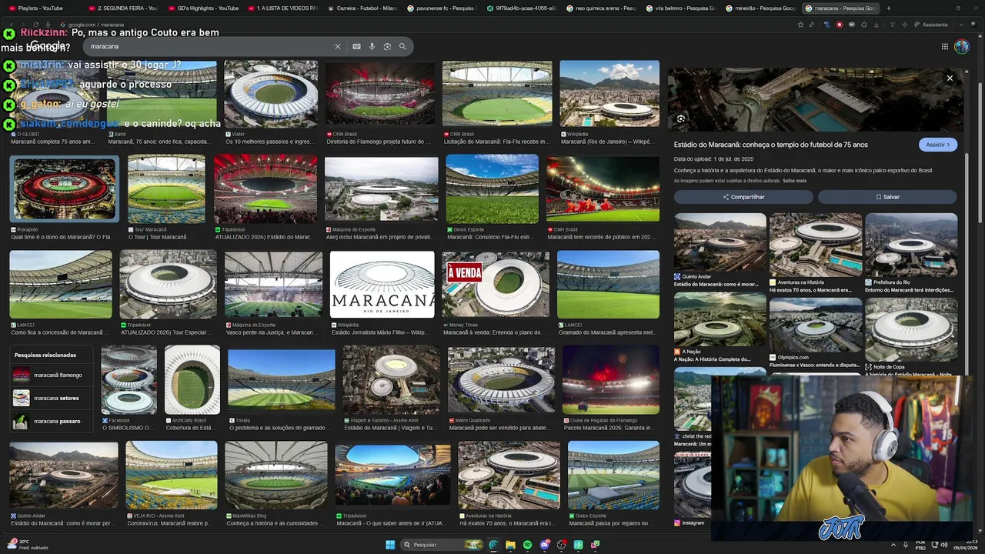Open the Prefeitura do Rio related image
Image resolution: width=985 pixels, height=554 pixels.
911,244
